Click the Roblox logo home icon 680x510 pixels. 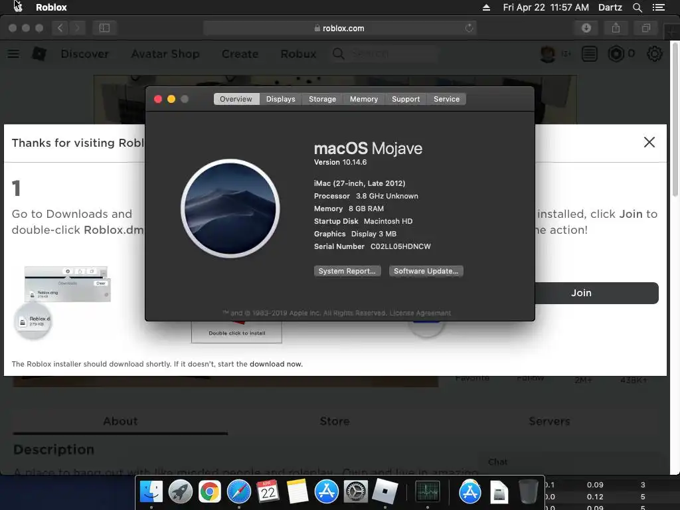tap(39, 54)
